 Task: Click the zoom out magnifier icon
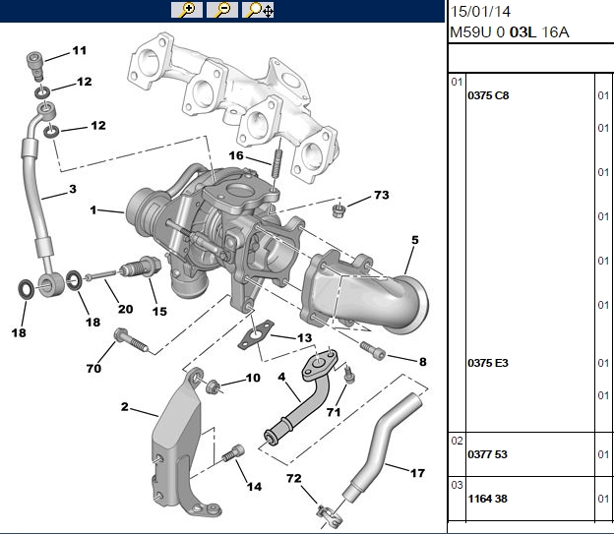click(222, 10)
